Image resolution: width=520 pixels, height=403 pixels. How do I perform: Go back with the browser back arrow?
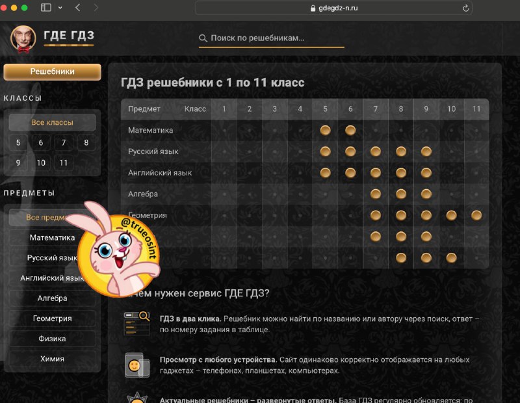click(x=77, y=7)
